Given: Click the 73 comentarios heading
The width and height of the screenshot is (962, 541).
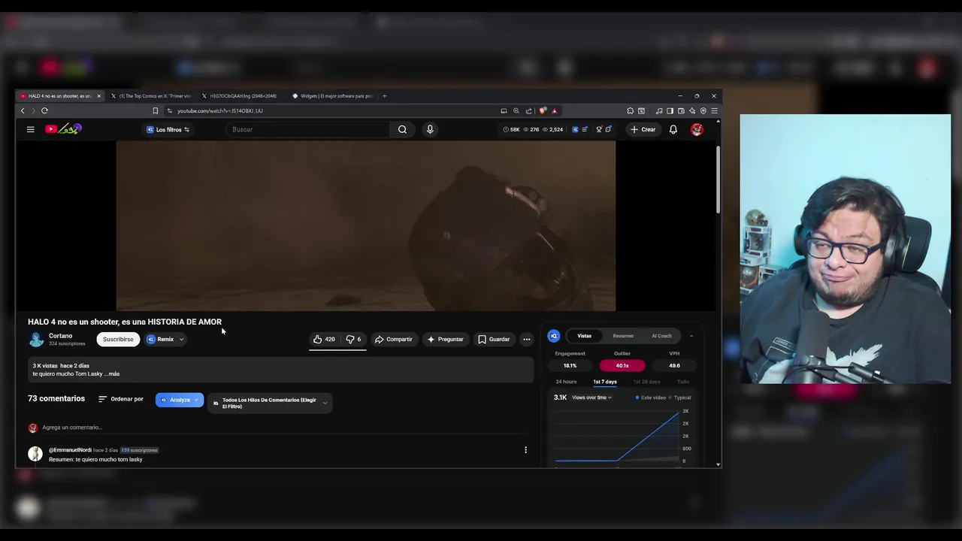Looking at the screenshot, I should (56, 398).
